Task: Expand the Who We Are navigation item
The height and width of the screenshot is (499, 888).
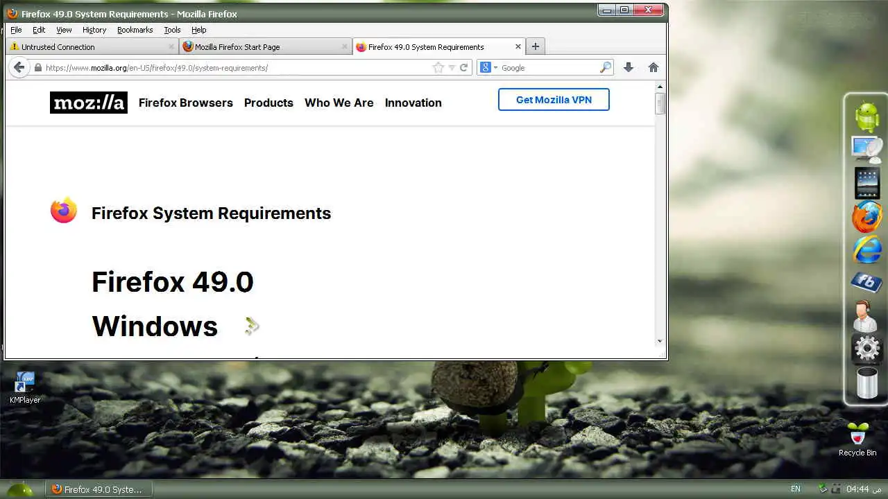Action: point(339,103)
